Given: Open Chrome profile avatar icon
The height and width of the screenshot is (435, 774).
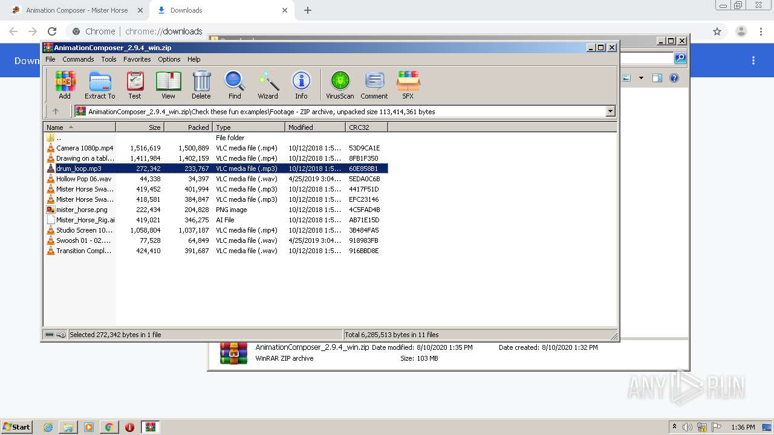Looking at the screenshot, I should click(741, 31).
